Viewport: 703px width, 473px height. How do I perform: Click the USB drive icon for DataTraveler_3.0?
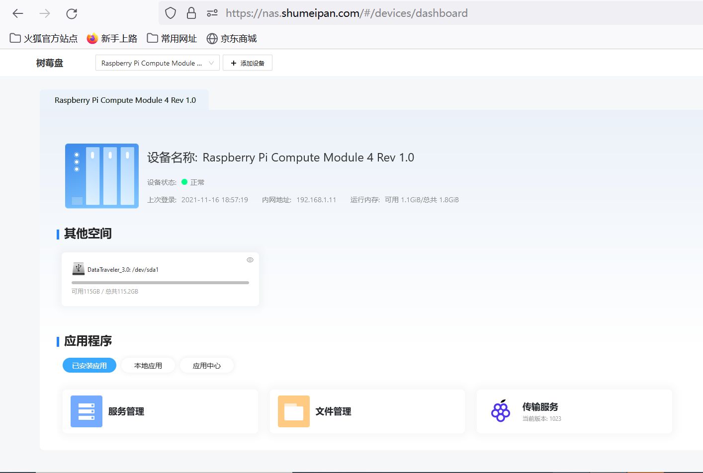(x=79, y=269)
